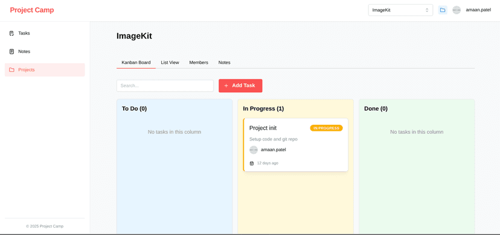Select Projects in the sidebar

click(x=45, y=70)
